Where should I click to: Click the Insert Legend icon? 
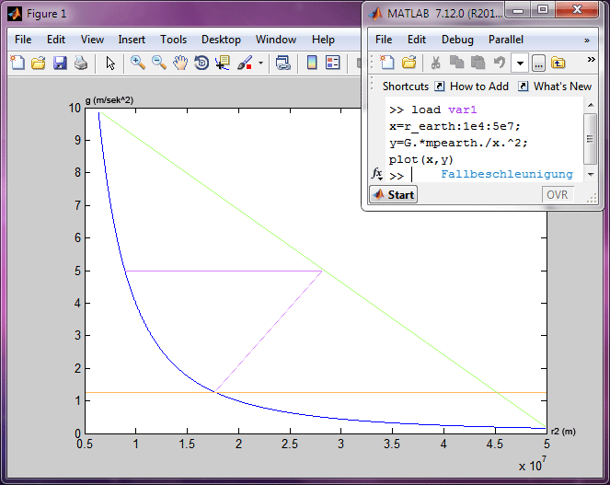pyautogui.click(x=333, y=63)
